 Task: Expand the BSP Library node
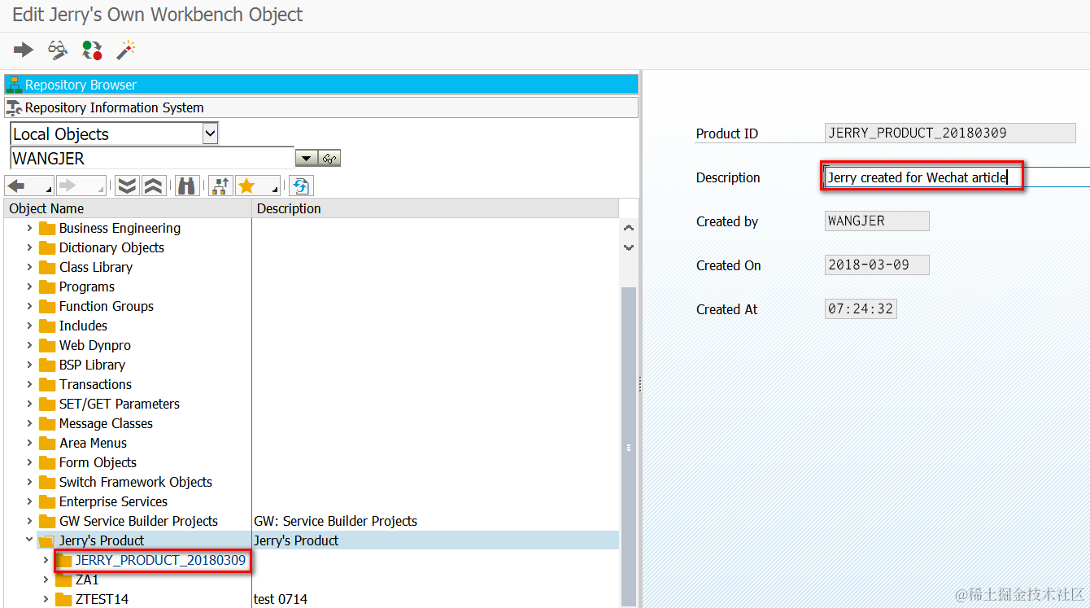coord(30,365)
